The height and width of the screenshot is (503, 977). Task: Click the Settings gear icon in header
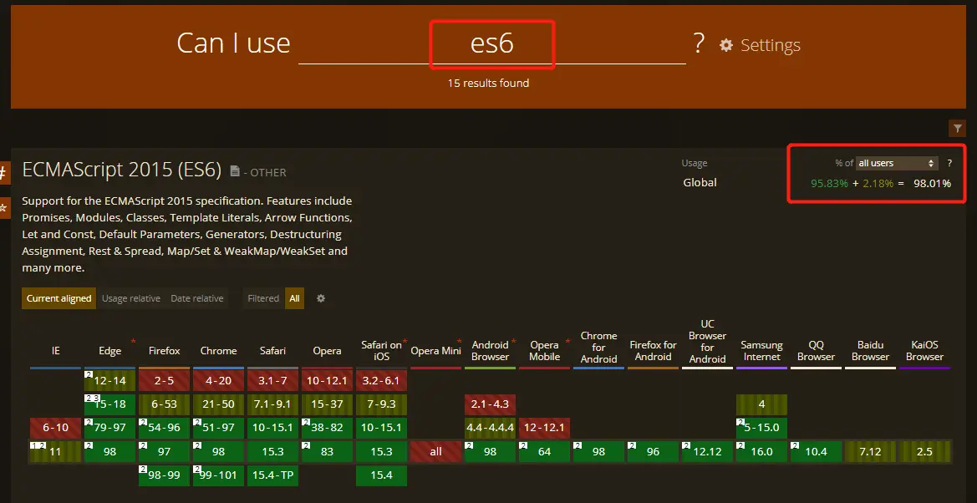(x=725, y=45)
